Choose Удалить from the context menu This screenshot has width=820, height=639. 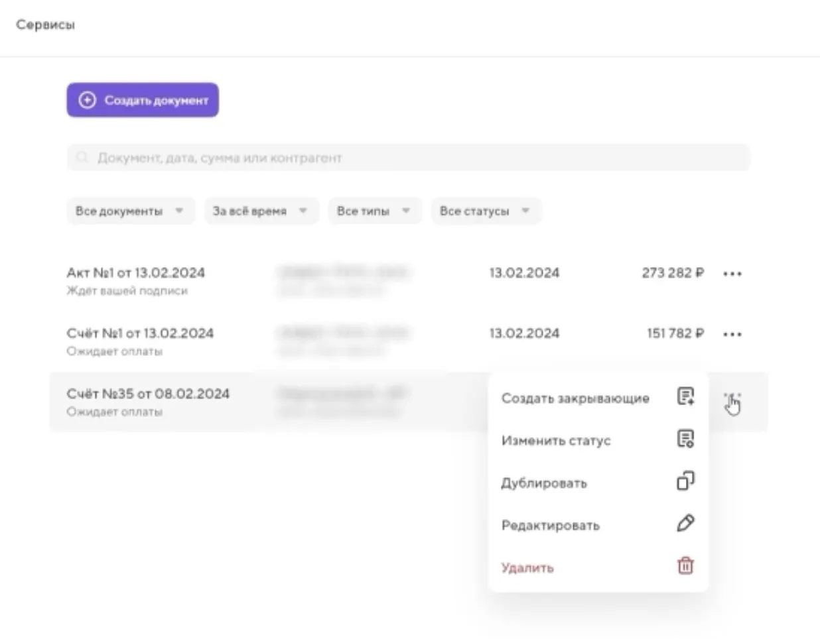coord(528,567)
